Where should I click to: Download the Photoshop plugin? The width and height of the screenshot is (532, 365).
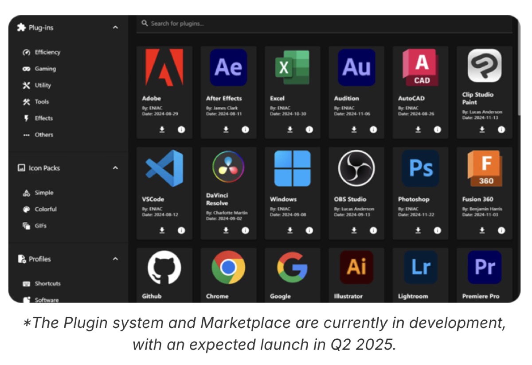click(418, 230)
